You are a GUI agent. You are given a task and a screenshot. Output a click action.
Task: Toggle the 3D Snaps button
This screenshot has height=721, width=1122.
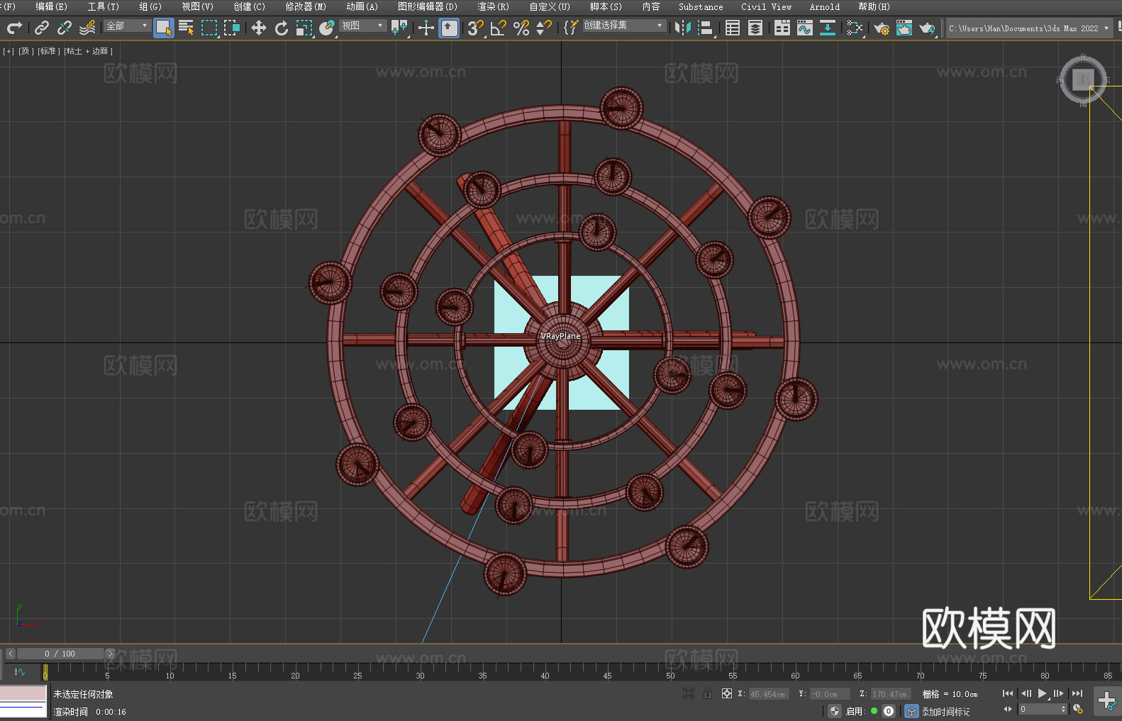coord(475,28)
